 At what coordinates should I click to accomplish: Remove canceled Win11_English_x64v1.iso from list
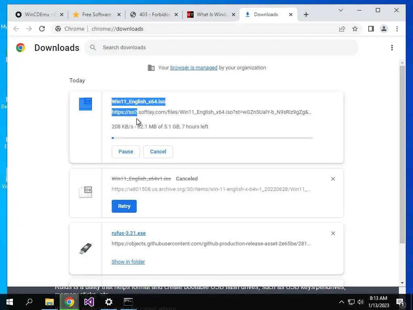(x=333, y=179)
